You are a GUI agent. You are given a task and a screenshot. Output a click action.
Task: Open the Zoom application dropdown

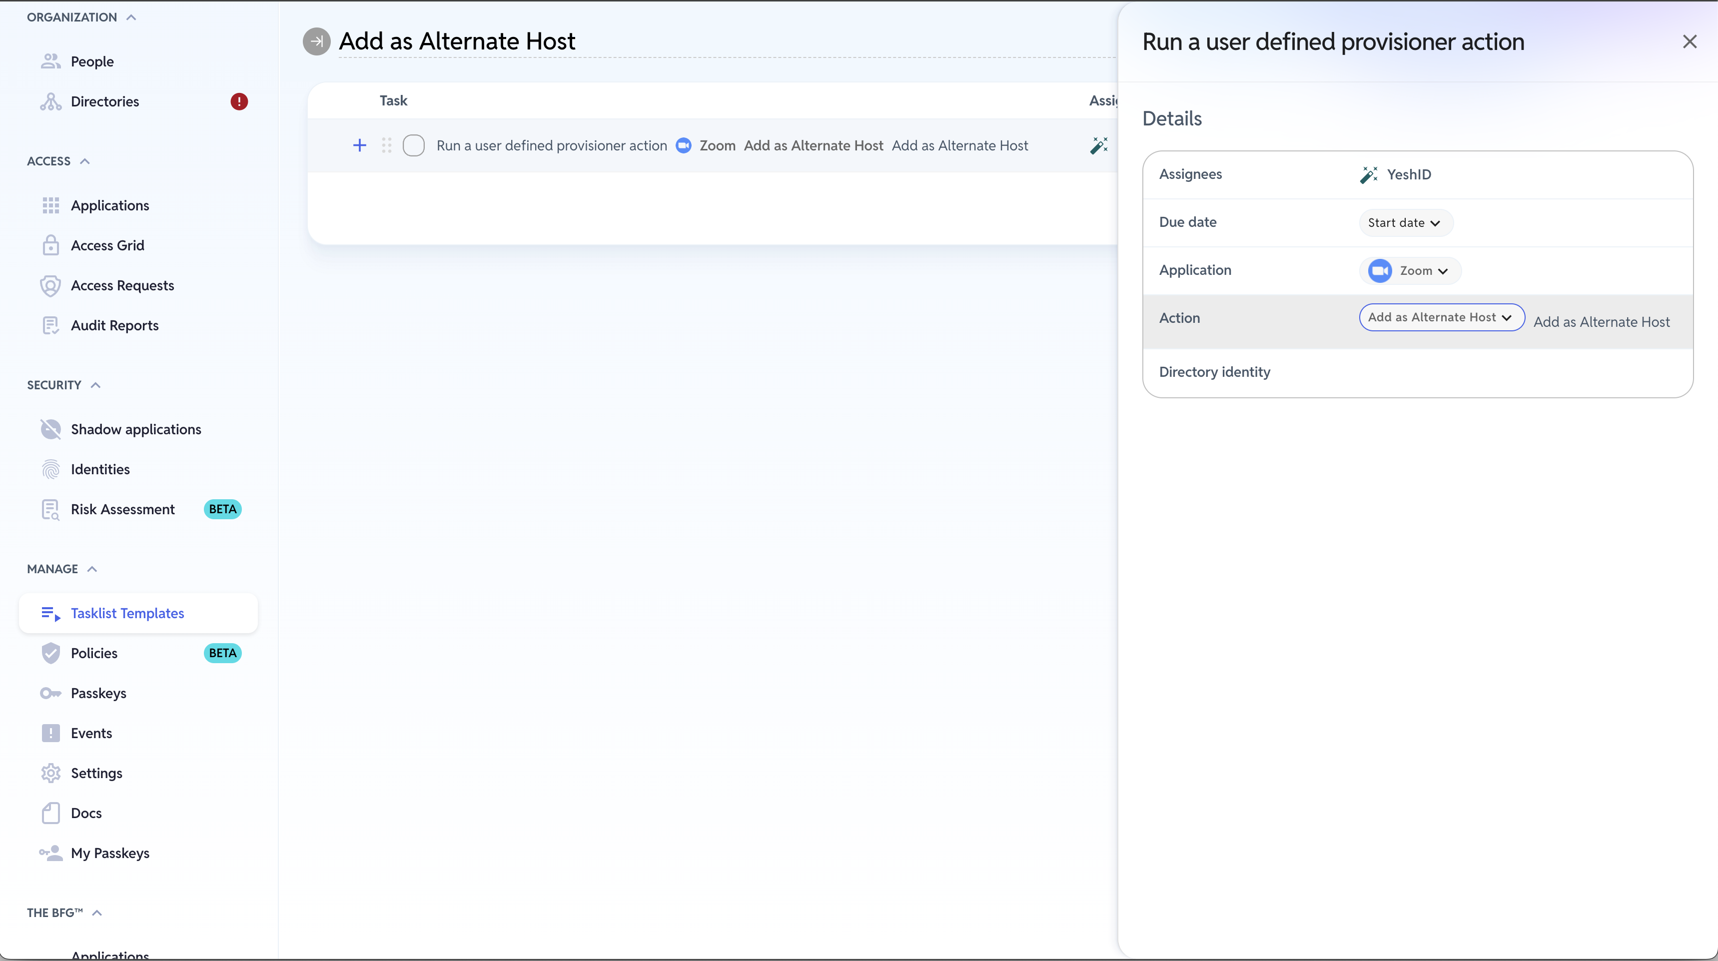point(1409,271)
